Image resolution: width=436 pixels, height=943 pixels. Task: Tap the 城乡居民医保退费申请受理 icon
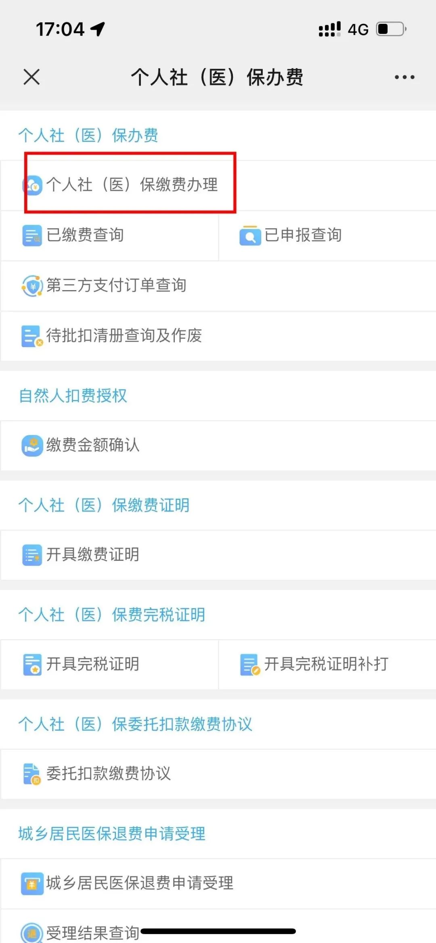click(x=32, y=883)
